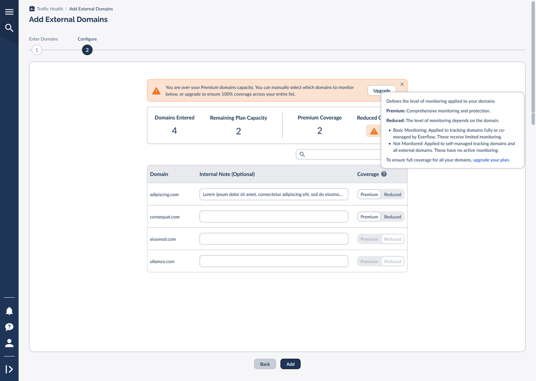
Task: Open notifications bell icon
Action: [9, 311]
